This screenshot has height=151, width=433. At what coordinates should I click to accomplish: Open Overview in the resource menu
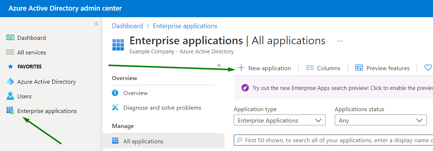pos(135,93)
